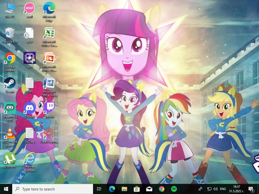Select the Recycle Bin icon

point(10,35)
